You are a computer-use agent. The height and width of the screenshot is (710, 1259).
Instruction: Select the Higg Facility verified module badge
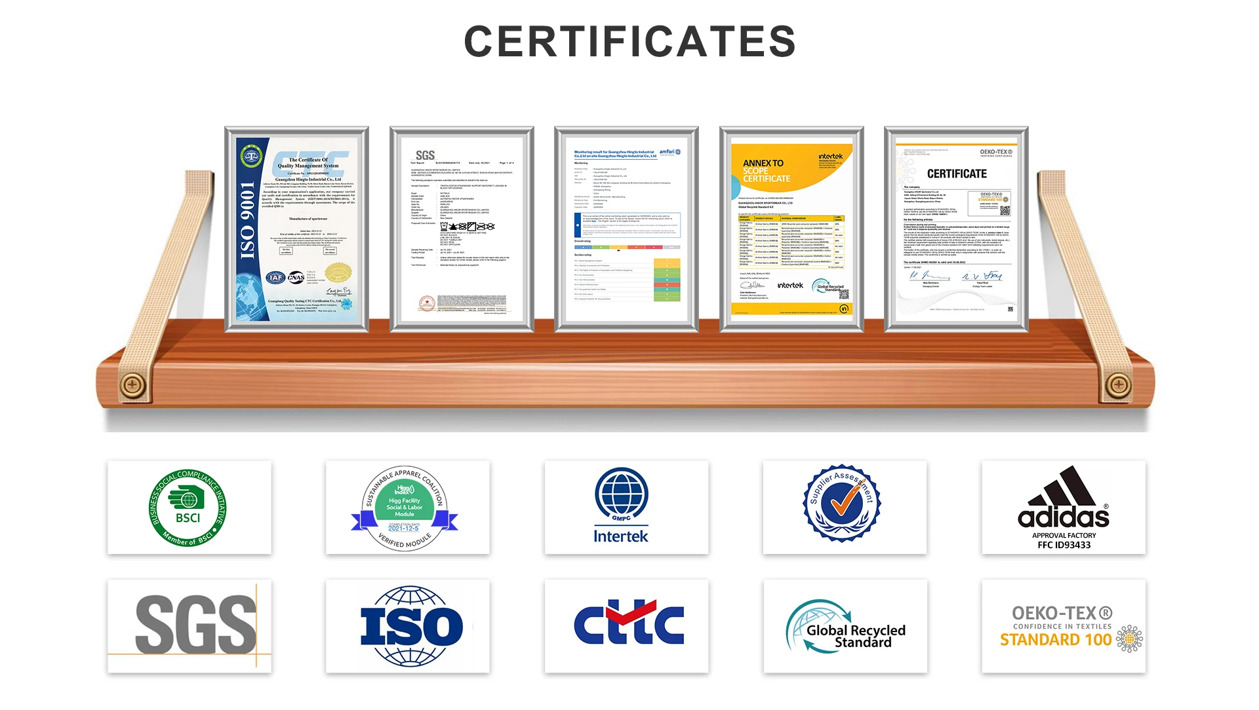coord(405,508)
